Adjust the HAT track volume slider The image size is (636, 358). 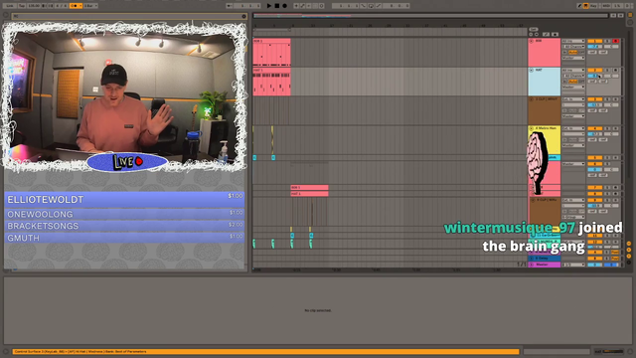[x=595, y=76]
